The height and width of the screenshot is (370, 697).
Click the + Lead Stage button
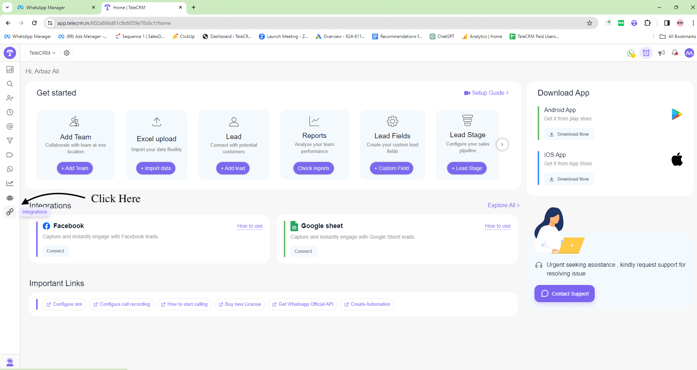[x=467, y=168]
